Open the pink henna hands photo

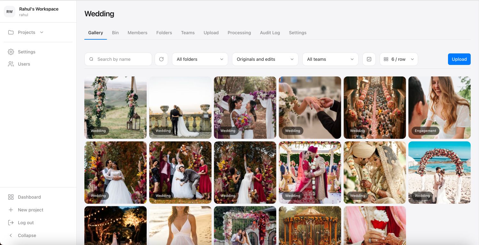(375, 225)
